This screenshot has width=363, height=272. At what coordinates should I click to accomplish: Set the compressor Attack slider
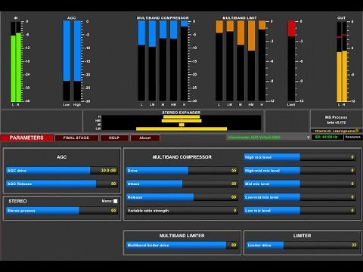[182, 184]
